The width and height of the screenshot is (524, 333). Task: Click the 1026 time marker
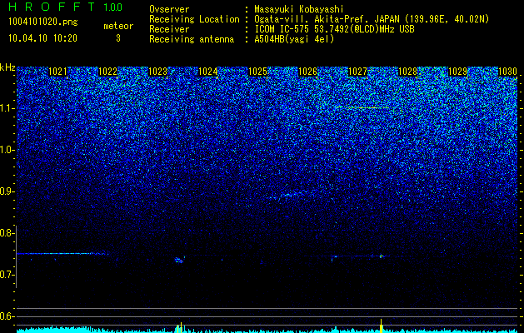click(x=307, y=72)
